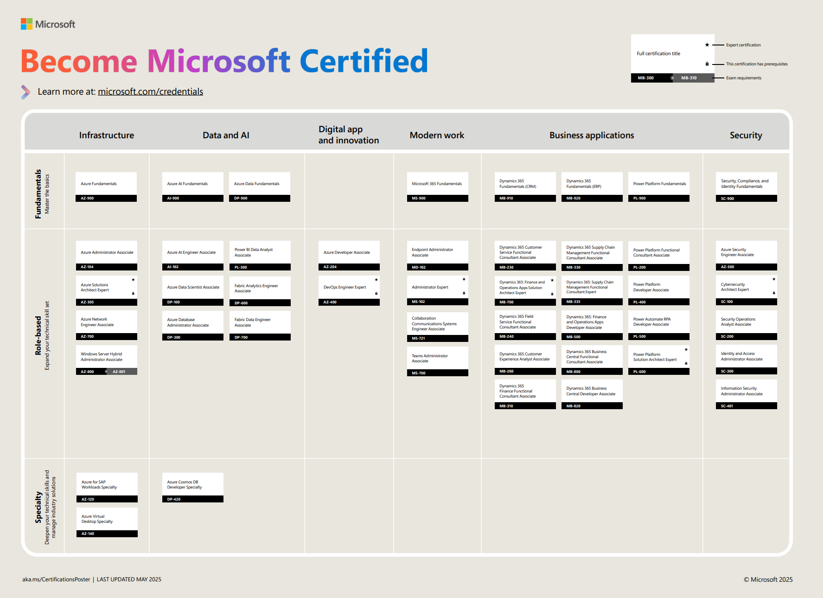Click the AZ-801 exam code
This screenshot has height=598, width=823.
[x=119, y=372]
